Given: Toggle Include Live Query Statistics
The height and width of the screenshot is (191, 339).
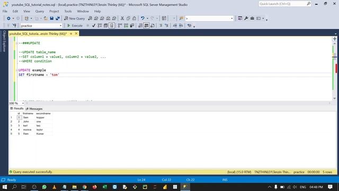Looking at the screenshot, I should [126, 25].
